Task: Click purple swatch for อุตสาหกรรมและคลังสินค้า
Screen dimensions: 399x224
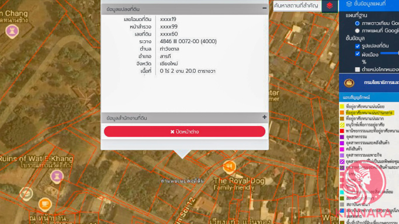Action: point(342,143)
